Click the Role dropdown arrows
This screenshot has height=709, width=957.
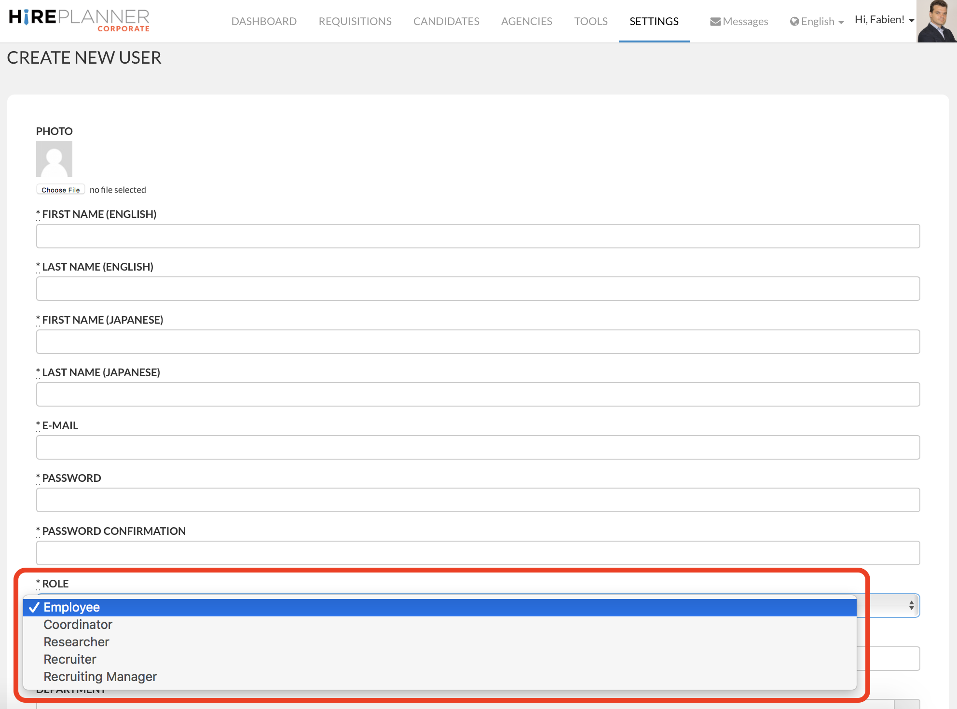coord(911,605)
